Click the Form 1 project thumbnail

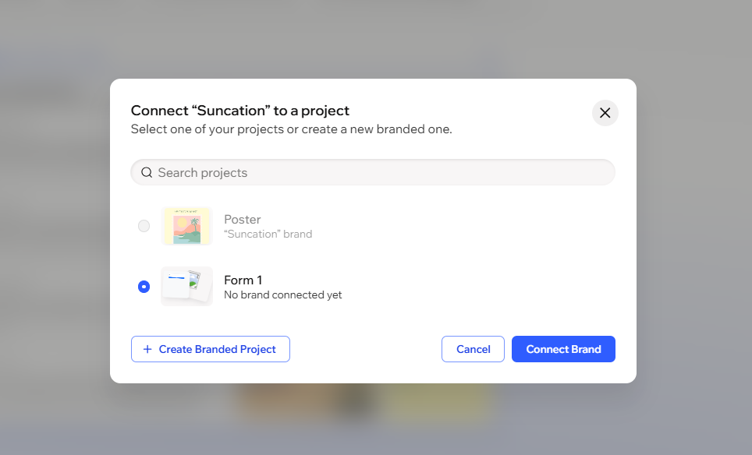[x=186, y=286]
